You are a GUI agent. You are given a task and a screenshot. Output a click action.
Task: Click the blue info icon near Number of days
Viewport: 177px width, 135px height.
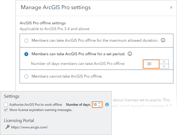(107, 105)
